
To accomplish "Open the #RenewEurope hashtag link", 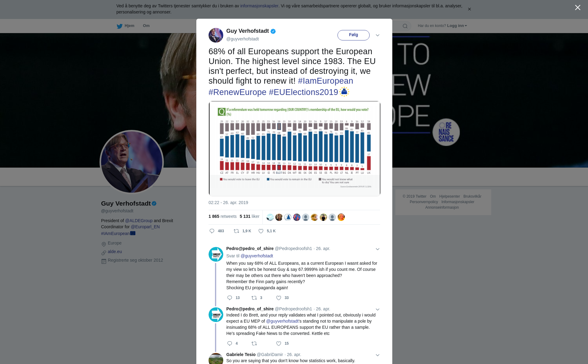I will tap(237, 92).
